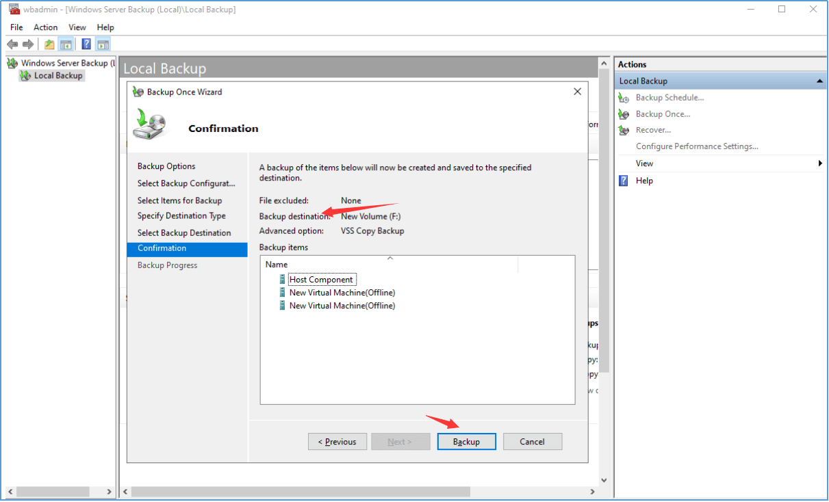Click the wbadmin title bar icon
This screenshot has height=502, width=829.
point(14,10)
